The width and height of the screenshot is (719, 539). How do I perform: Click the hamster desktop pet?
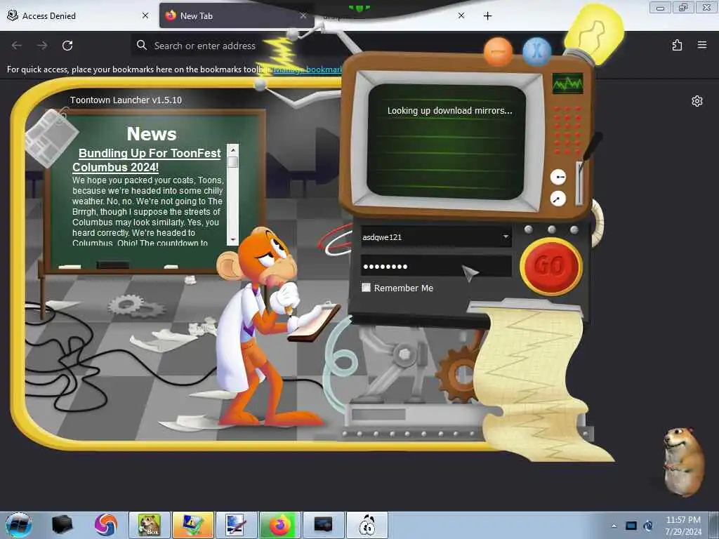pos(683,462)
